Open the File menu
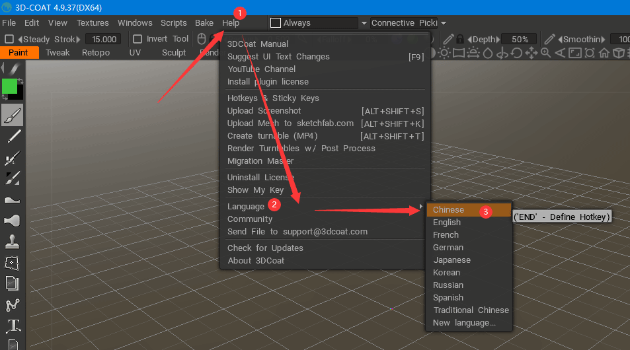The image size is (630, 350). (x=9, y=23)
